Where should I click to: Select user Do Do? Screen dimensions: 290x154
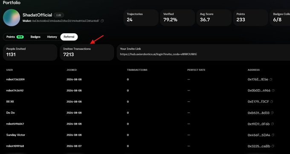click(11, 113)
